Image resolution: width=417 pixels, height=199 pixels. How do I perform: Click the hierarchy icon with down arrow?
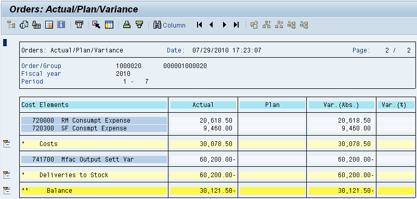279,25
